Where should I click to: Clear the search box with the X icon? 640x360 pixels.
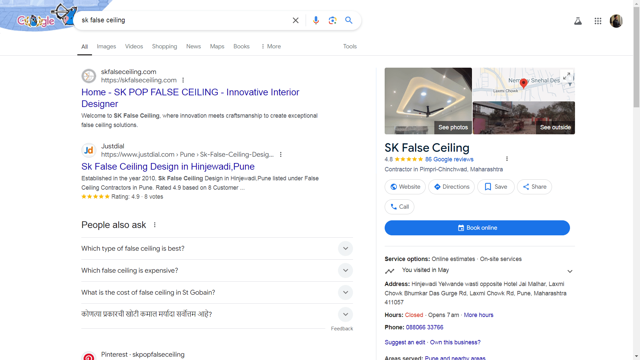click(295, 20)
